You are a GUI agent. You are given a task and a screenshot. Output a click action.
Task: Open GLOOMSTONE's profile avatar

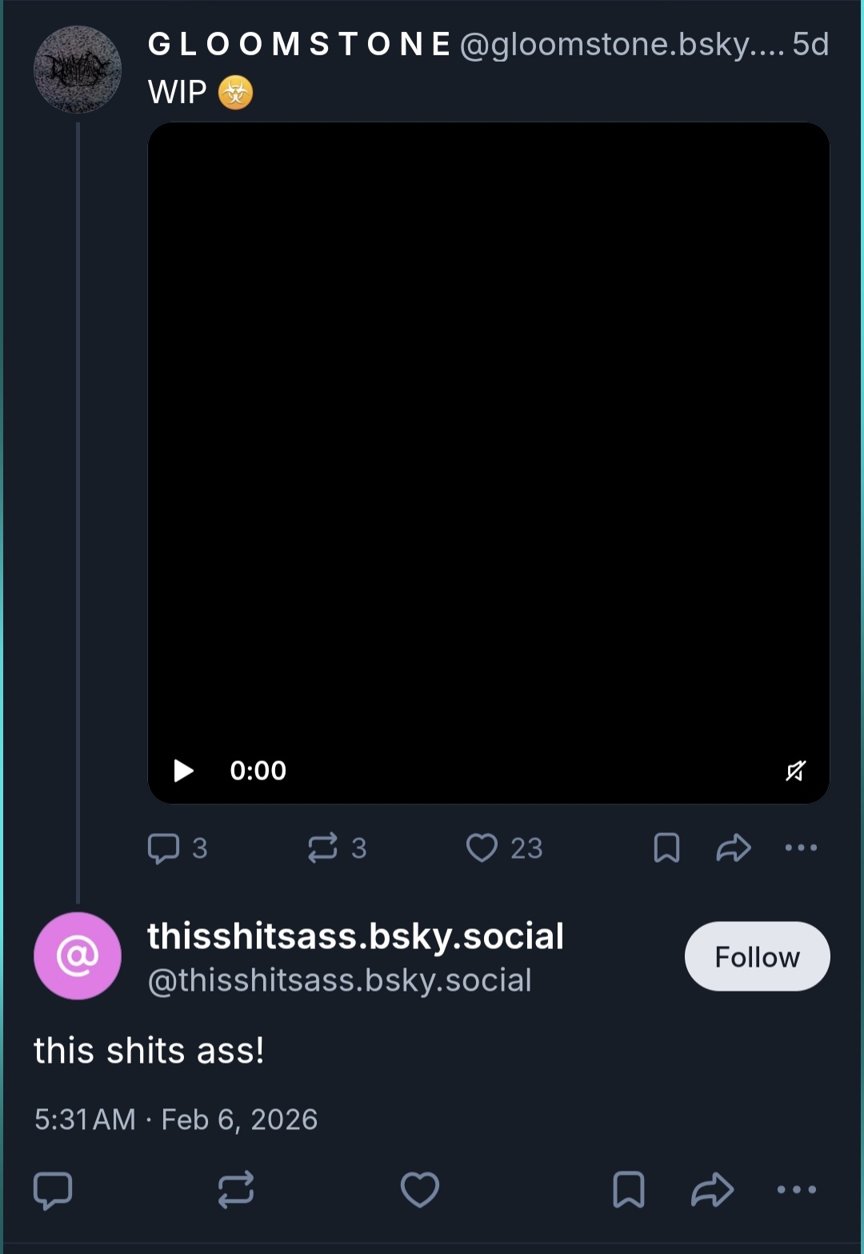(x=78, y=70)
